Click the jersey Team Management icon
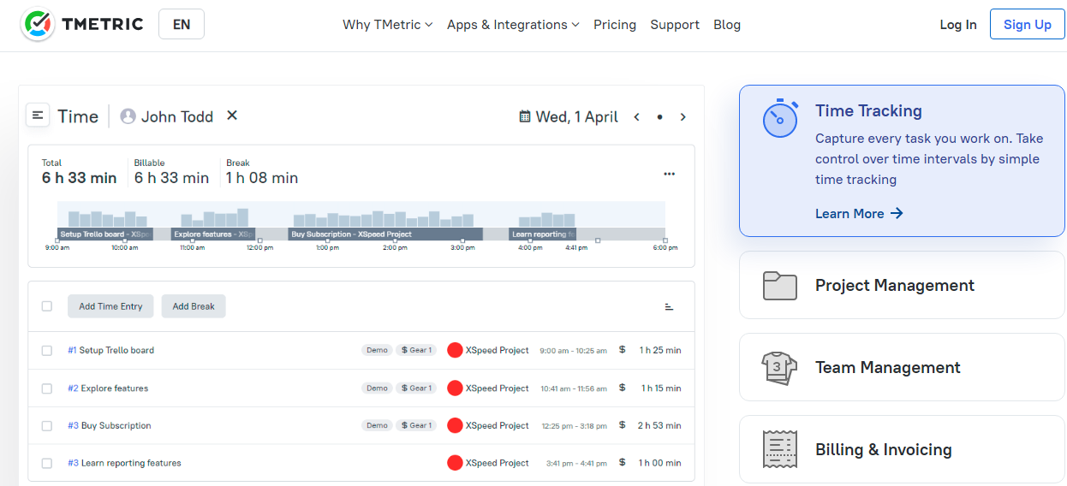The image size is (1067, 486). click(779, 368)
